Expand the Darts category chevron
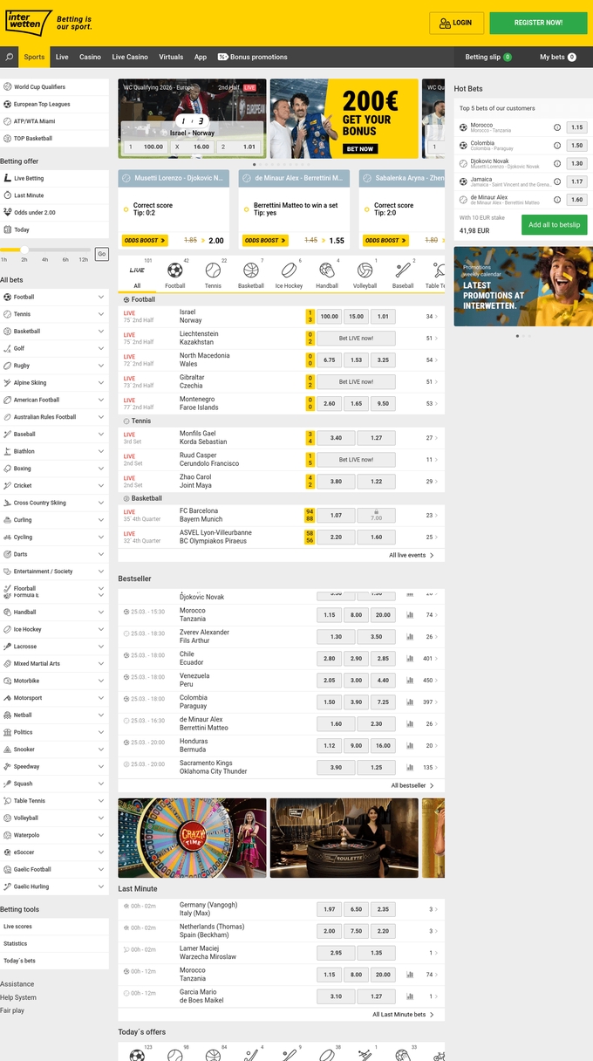The image size is (593, 1061). click(x=101, y=554)
